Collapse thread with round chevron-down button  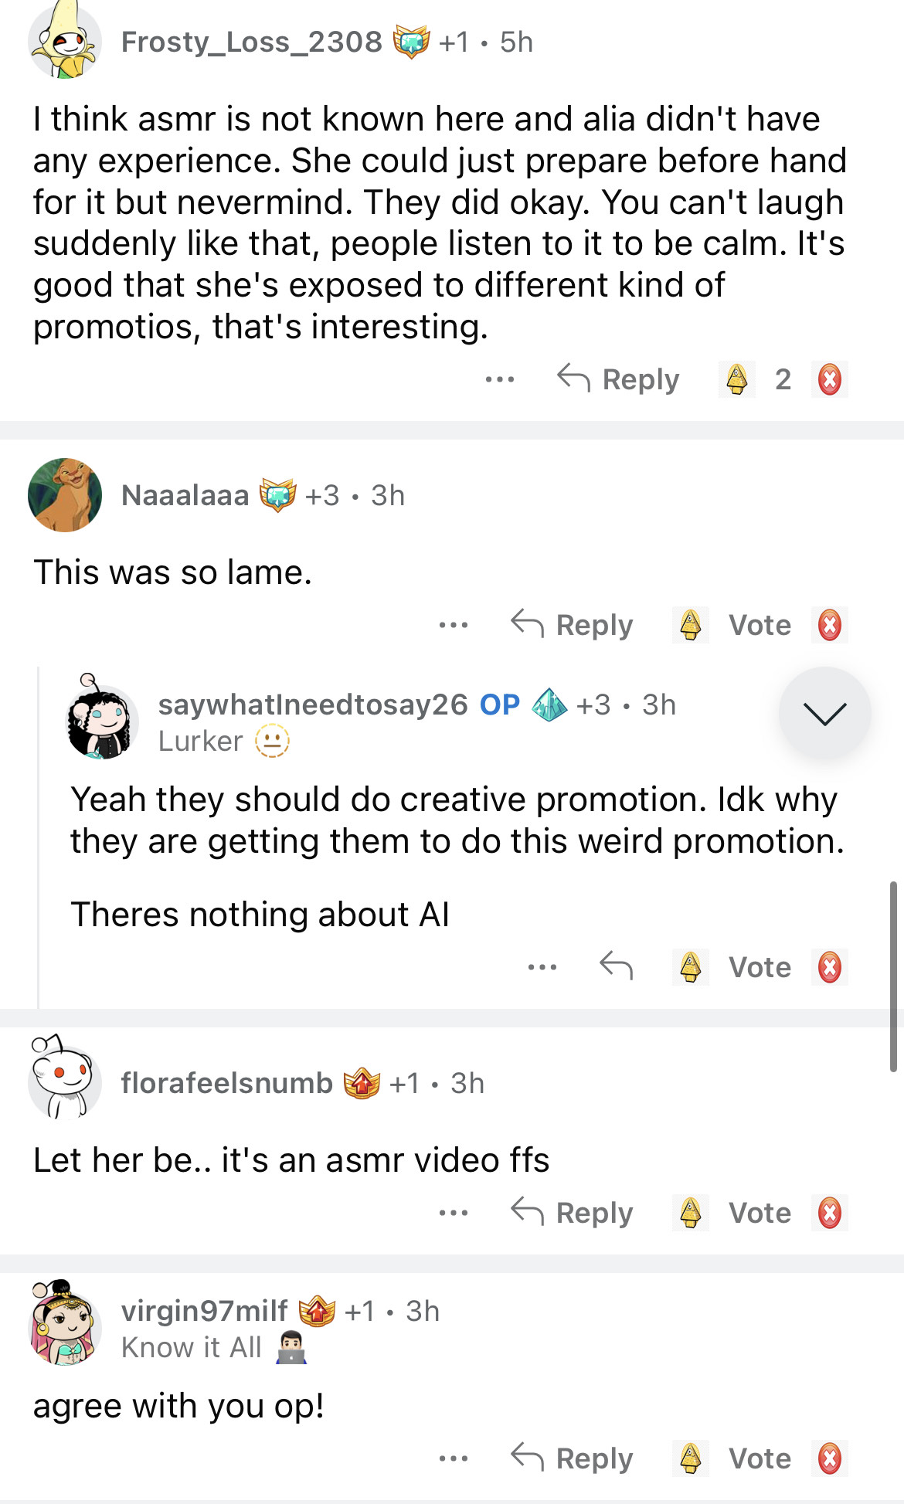(824, 713)
